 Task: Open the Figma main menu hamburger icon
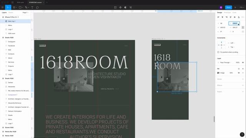(x=2, y=7)
